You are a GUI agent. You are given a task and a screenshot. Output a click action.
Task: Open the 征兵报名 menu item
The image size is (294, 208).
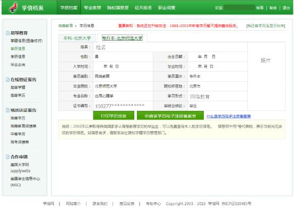click(x=143, y=7)
